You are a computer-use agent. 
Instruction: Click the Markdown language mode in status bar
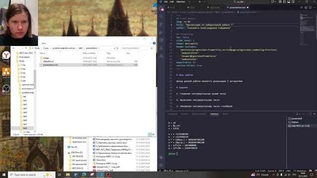pos(301,171)
